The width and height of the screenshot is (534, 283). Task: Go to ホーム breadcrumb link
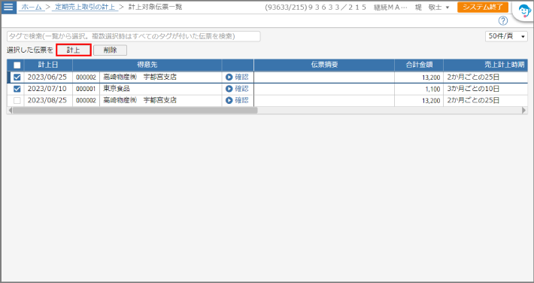[32, 7]
